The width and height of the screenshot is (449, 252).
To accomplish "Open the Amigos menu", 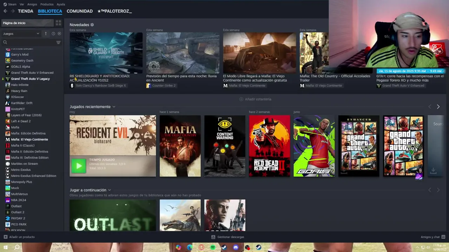I will click(x=32, y=4).
